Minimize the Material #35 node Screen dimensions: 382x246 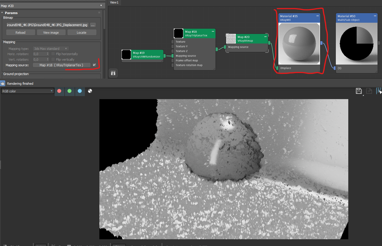(x=317, y=16)
